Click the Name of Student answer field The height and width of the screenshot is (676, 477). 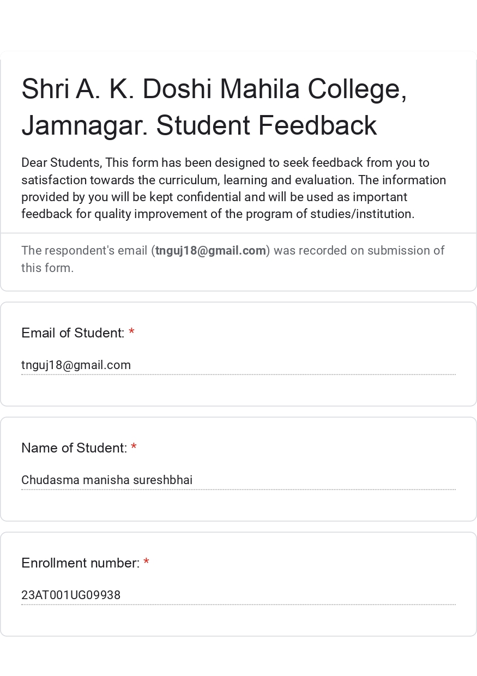(238, 480)
